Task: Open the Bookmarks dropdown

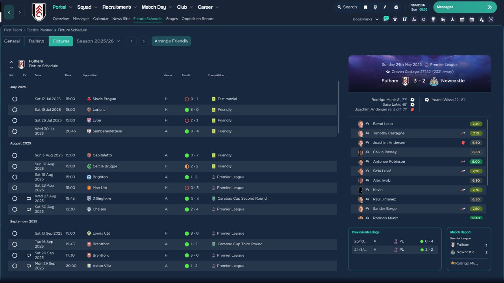Action: tap(365, 19)
